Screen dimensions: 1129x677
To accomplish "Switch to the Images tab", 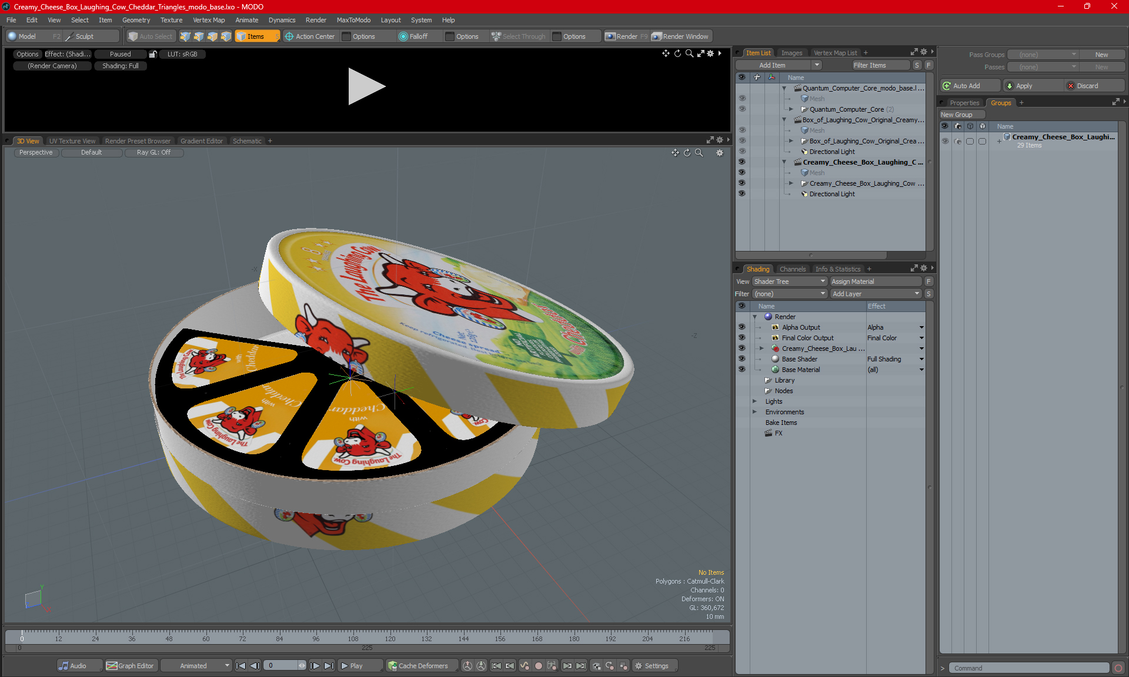I will (x=791, y=53).
